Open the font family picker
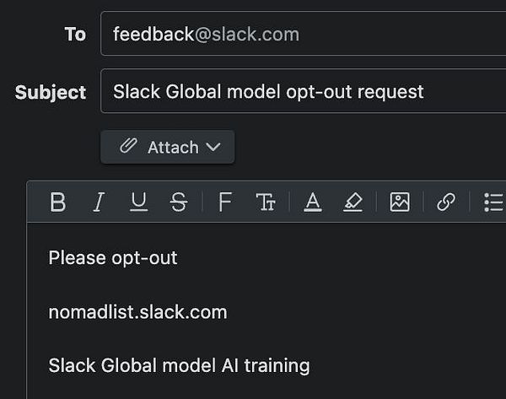Image resolution: width=506 pixels, height=399 pixels. [224, 202]
